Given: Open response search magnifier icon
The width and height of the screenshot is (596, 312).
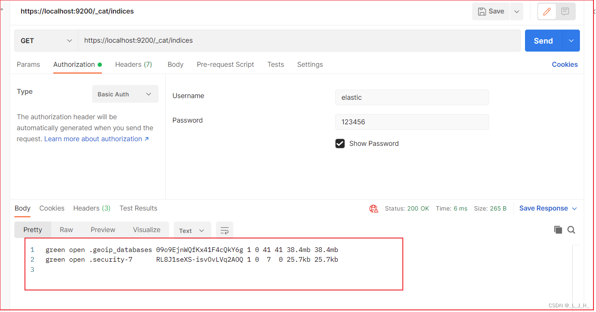Looking at the screenshot, I should (571, 230).
